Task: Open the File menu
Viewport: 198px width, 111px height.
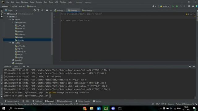Action: click(8, 2)
